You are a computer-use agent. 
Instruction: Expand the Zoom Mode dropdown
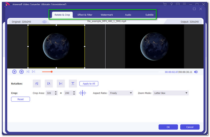(171, 93)
